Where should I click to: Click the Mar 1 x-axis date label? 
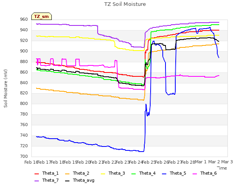[x=201, y=162]
